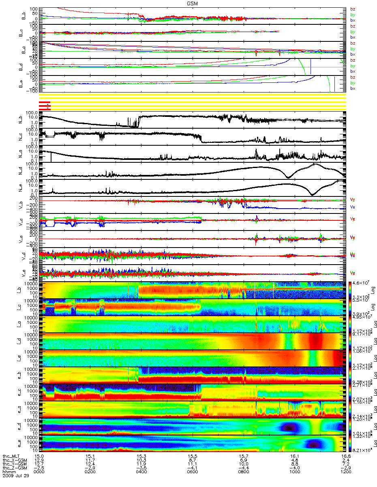The height and width of the screenshot is (487, 377).
Task: Click the red-yellow striped status bar
Action: pyautogui.click(x=192, y=102)
